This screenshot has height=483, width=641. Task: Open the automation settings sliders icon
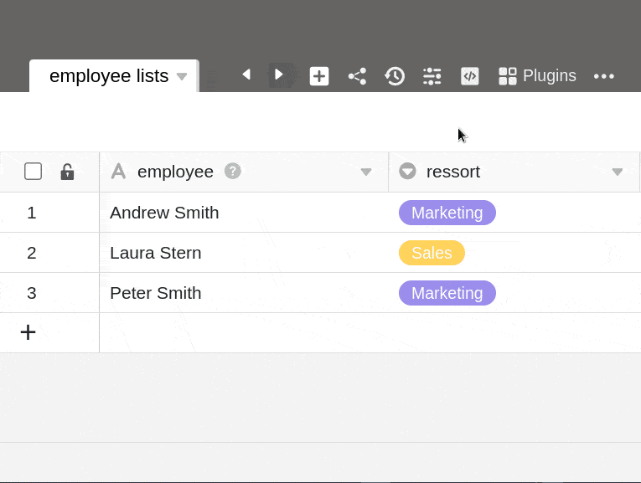coord(432,76)
